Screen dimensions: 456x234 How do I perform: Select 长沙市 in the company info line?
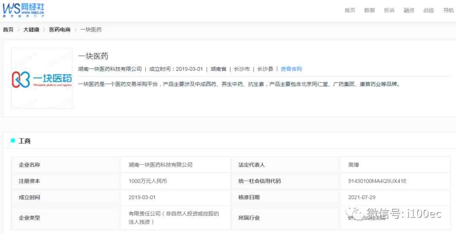pyautogui.click(x=242, y=69)
